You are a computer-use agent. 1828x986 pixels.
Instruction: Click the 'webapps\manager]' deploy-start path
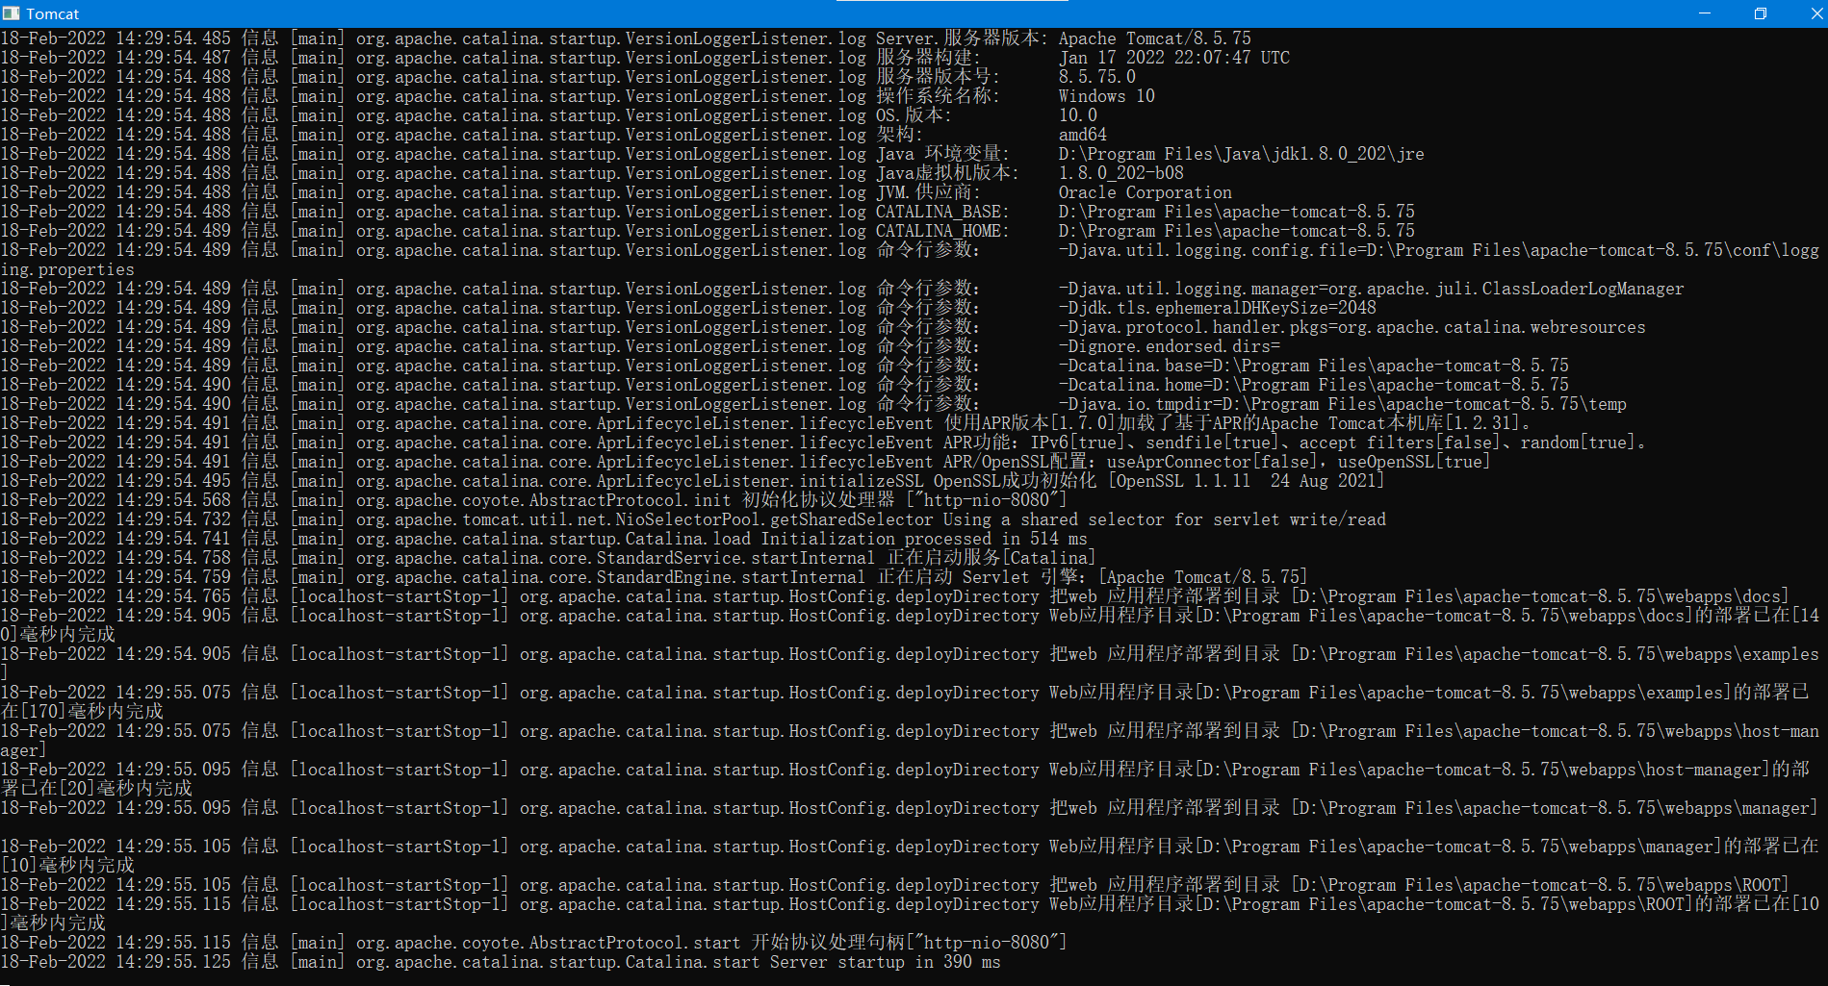click(1741, 808)
